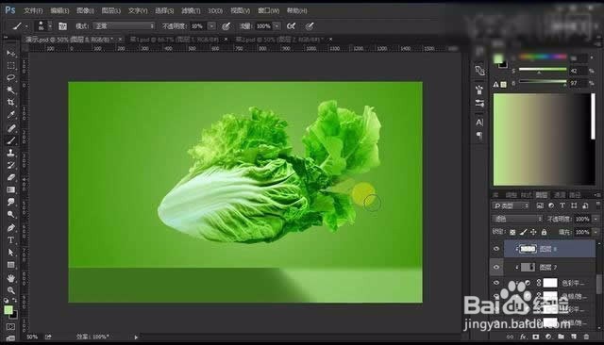Switch to the 通道 panel tab
604x345 pixels.
[560, 195]
